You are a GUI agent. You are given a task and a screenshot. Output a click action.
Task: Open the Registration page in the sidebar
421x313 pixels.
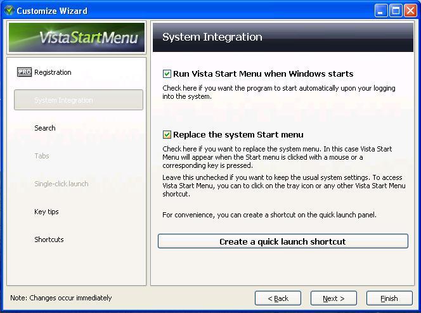(x=53, y=72)
